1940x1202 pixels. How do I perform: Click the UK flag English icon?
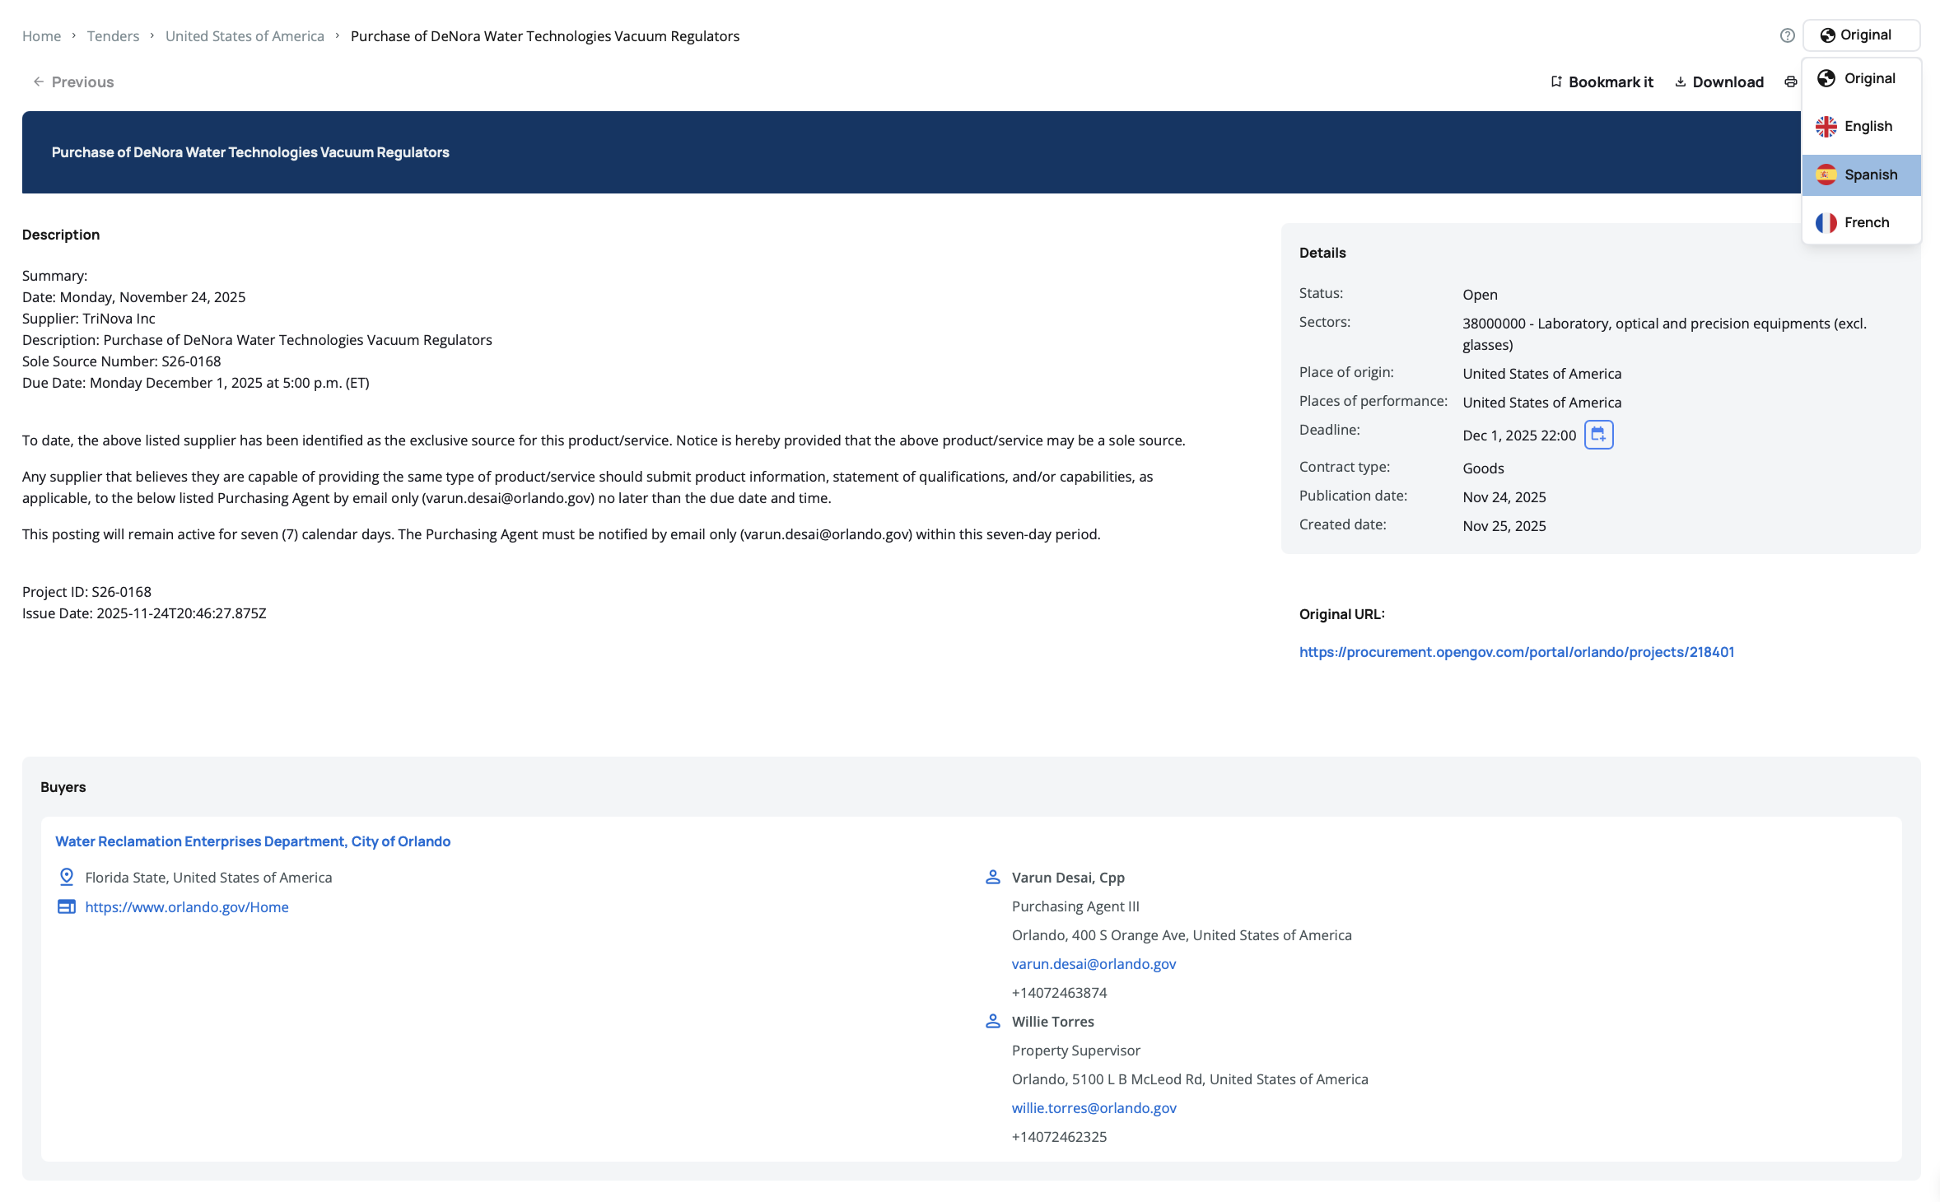(x=1826, y=126)
